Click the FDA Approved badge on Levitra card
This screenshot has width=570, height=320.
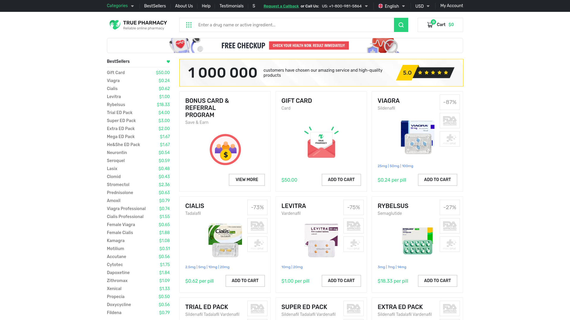(354, 226)
